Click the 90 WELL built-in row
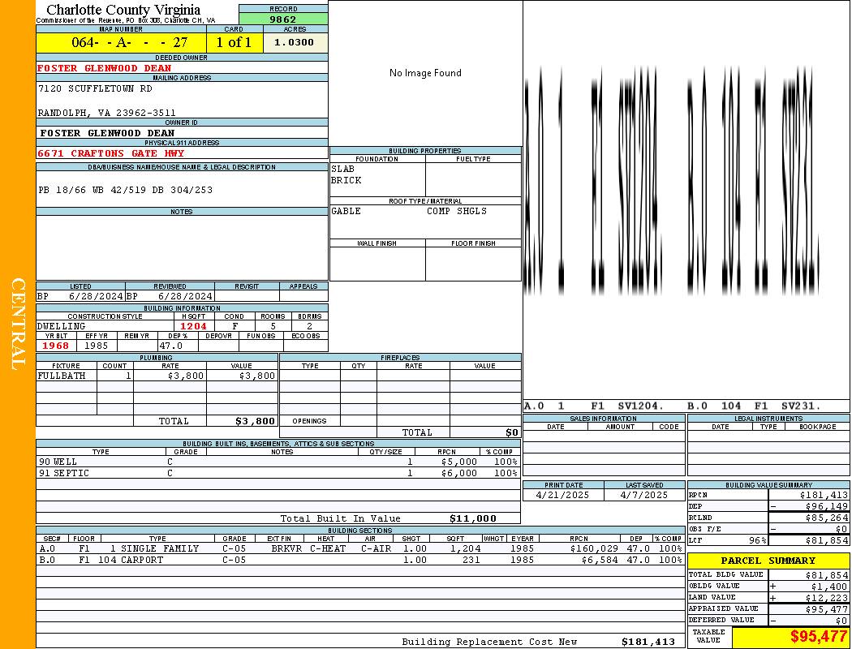The height and width of the screenshot is (649, 852). point(278,462)
